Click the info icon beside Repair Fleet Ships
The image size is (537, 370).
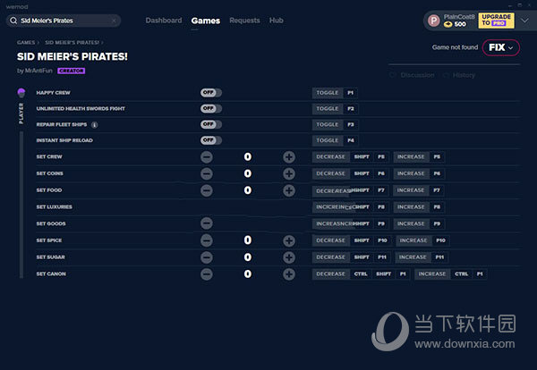pyautogui.click(x=95, y=124)
